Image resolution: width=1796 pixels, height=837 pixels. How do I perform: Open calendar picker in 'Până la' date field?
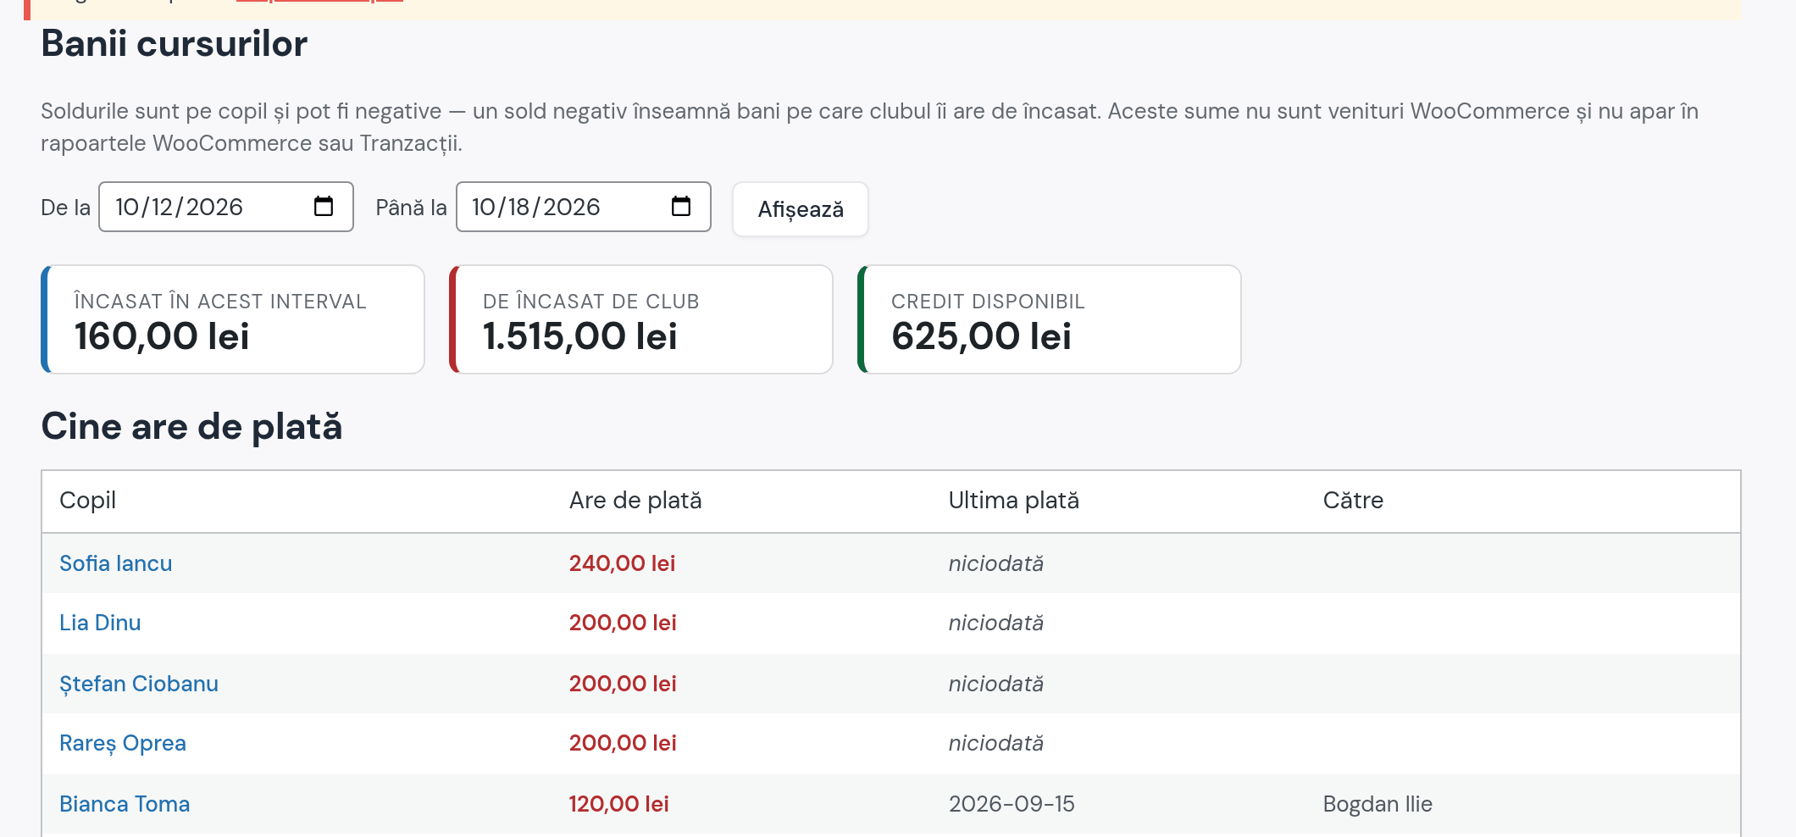pos(681,206)
